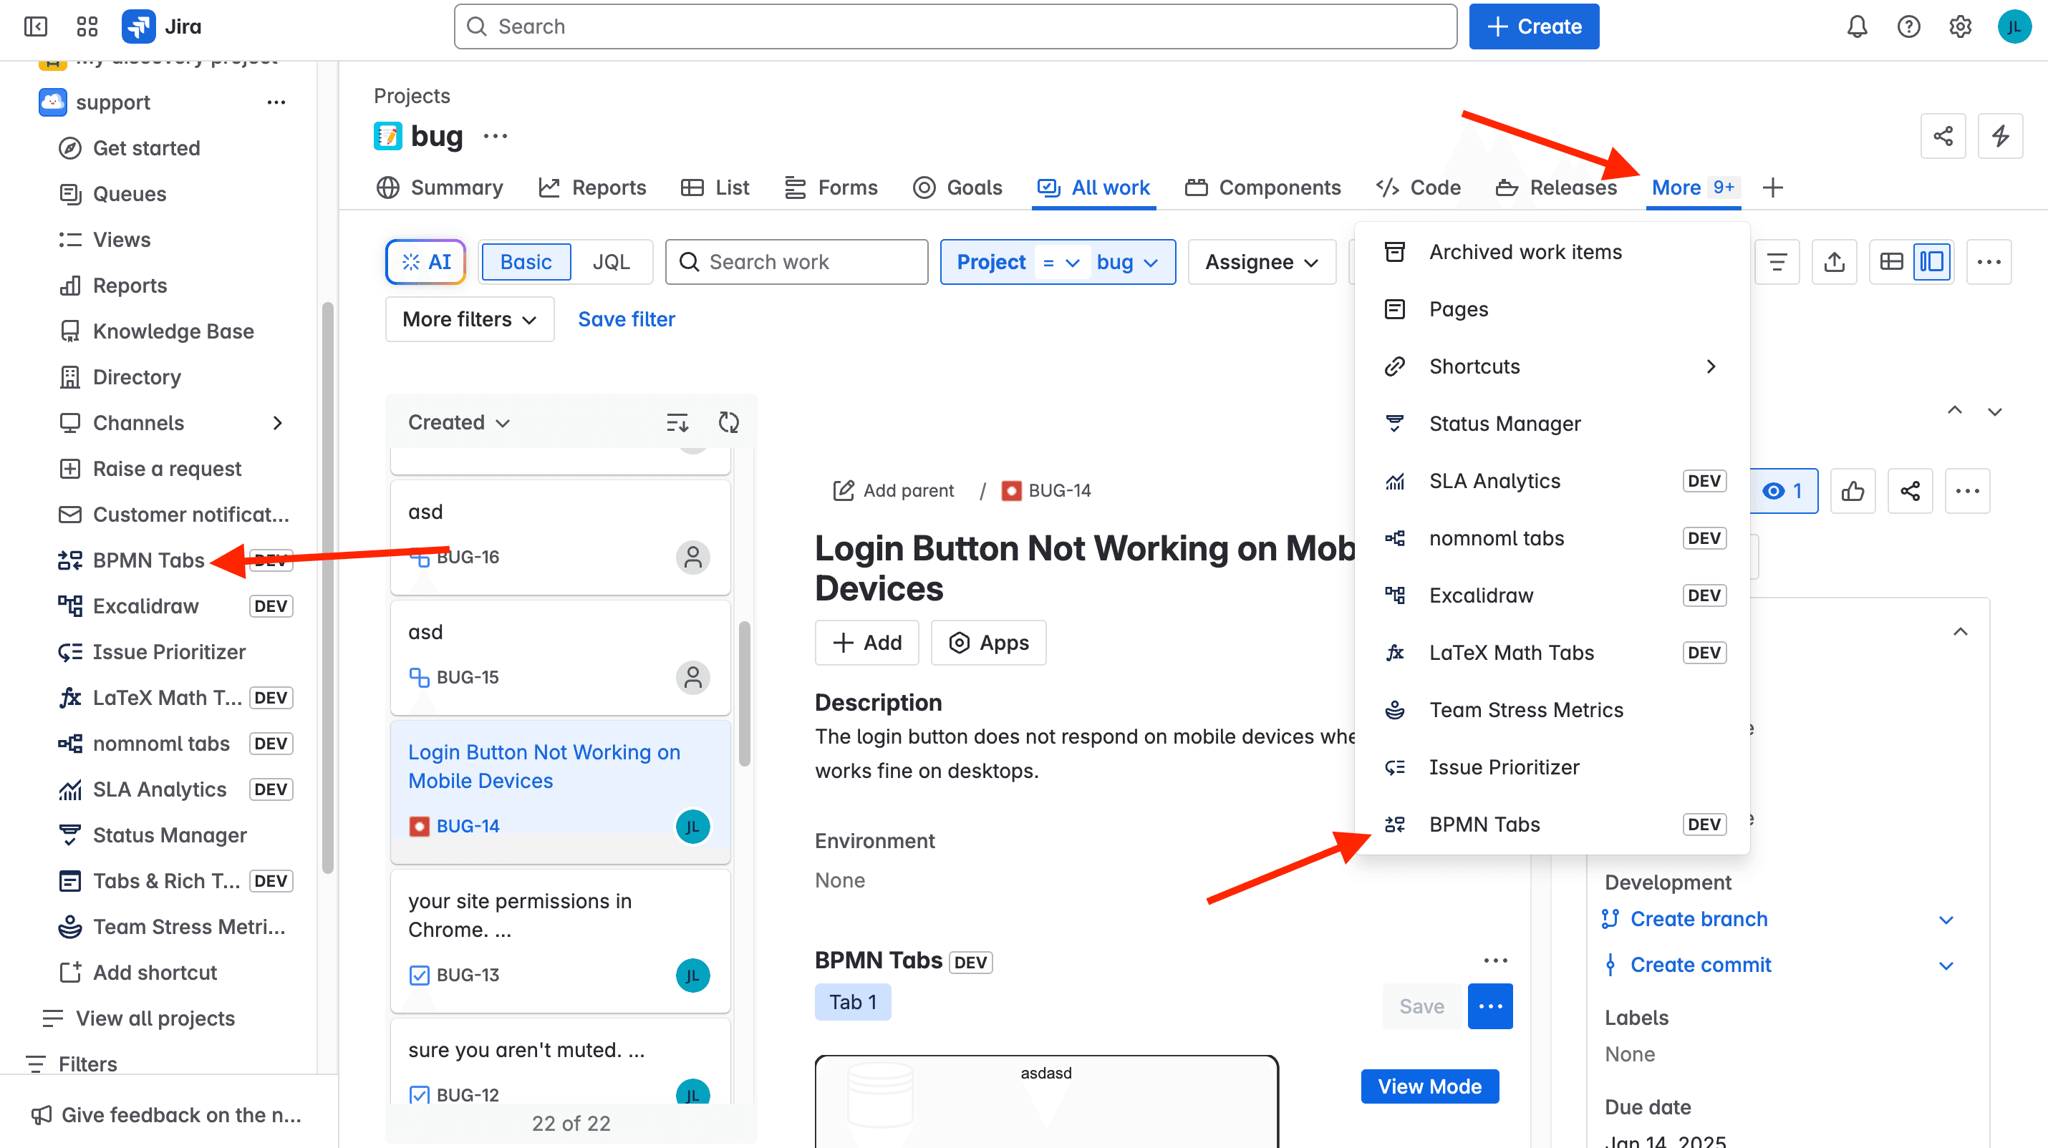The width and height of the screenshot is (2048, 1148).
Task: Toggle the AI search mode button
Action: 426,261
